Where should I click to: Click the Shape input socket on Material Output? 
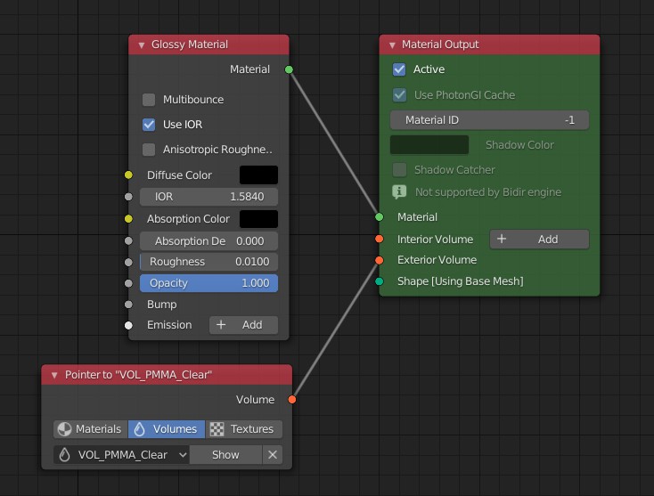pyautogui.click(x=380, y=281)
